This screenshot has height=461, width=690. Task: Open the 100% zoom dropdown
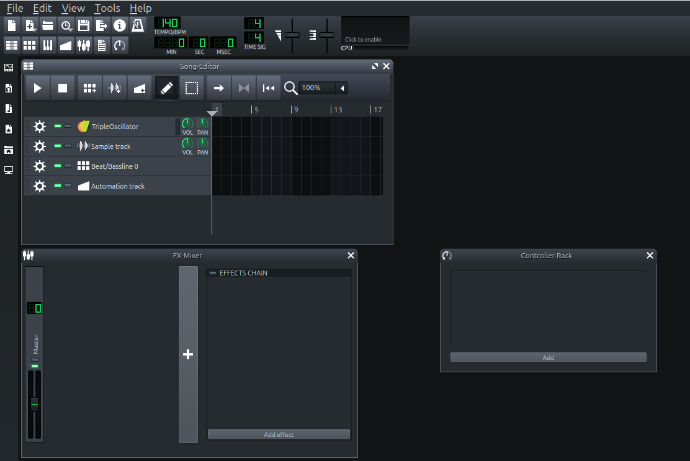(341, 88)
